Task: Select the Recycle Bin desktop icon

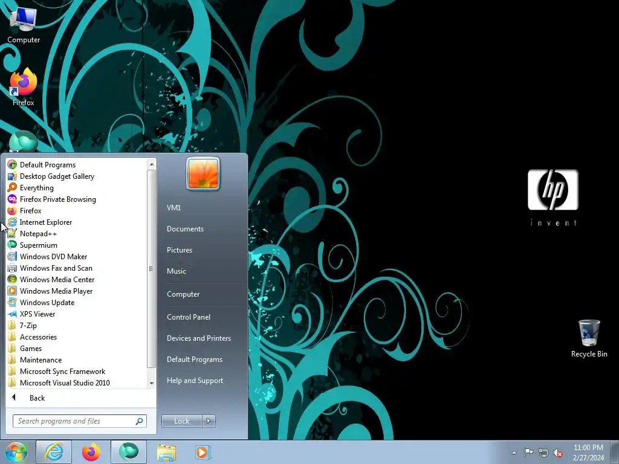Action: [589, 338]
